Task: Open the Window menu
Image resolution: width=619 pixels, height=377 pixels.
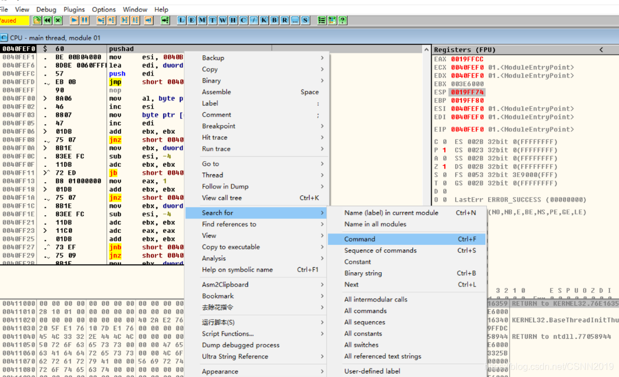Action: pos(135,10)
